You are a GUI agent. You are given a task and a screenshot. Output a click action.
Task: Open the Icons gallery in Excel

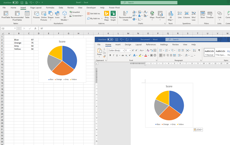click(x=57, y=15)
